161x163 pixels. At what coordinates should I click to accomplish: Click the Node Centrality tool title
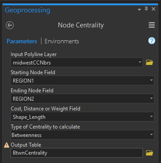point(81,25)
